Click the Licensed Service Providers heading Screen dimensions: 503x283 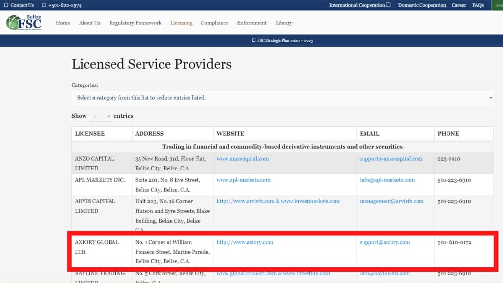(151, 64)
